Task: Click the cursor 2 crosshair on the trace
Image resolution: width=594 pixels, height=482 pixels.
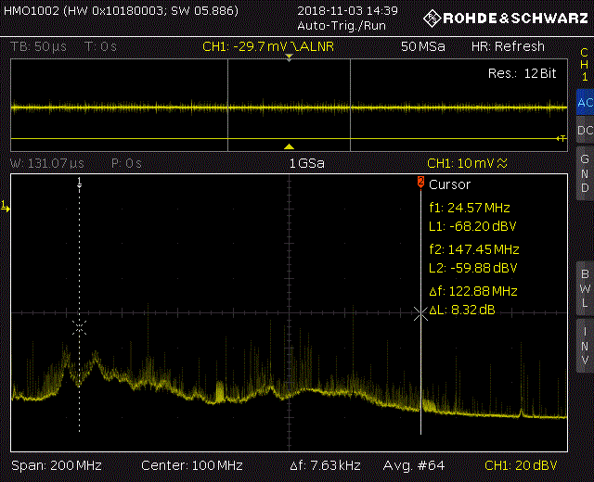Action: pos(420,313)
